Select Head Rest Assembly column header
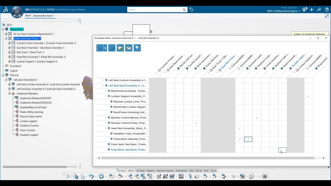This screenshot has width=331, height=186. pyautogui.click(x=227, y=62)
